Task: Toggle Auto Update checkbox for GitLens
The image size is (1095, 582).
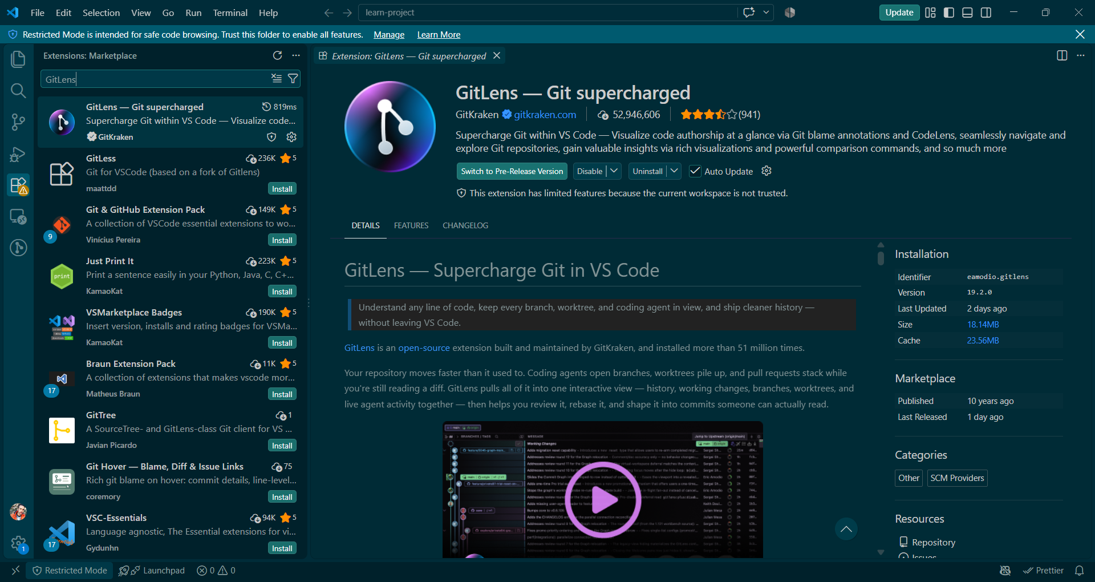Action: [x=695, y=171]
